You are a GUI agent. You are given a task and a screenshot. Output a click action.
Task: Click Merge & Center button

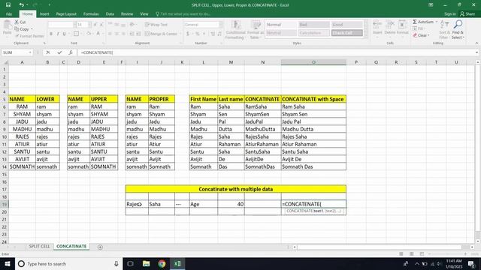click(x=161, y=34)
